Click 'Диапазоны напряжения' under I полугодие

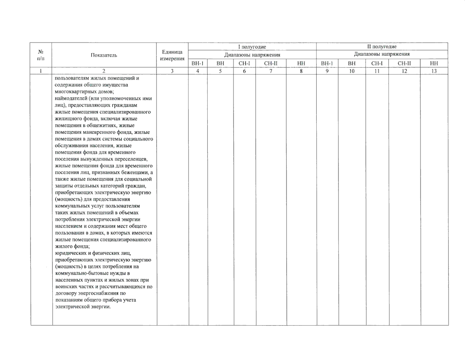click(x=252, y=55)
